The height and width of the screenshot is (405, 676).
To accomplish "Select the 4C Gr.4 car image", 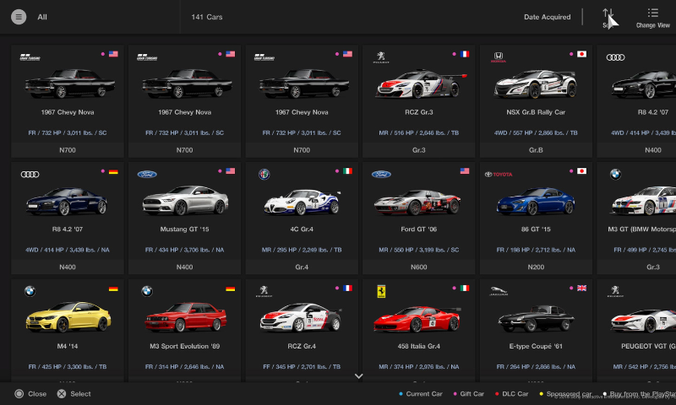I will click(x=302, y=202).
